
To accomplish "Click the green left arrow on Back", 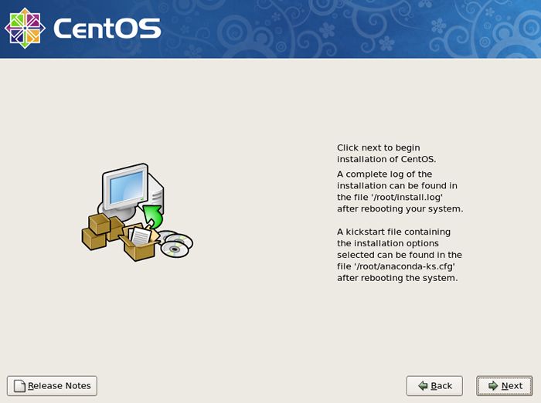I will point(423,386).
